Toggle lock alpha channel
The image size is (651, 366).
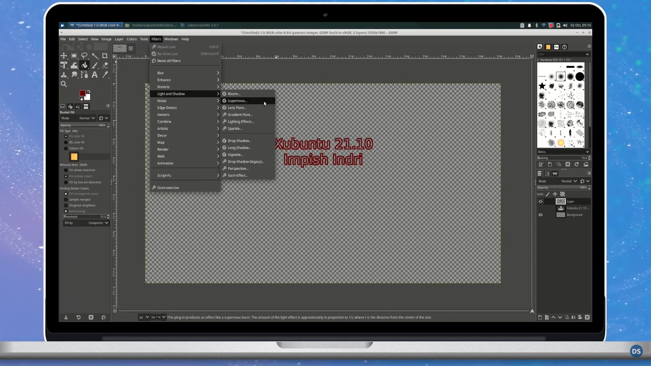(x=563, y=194)
